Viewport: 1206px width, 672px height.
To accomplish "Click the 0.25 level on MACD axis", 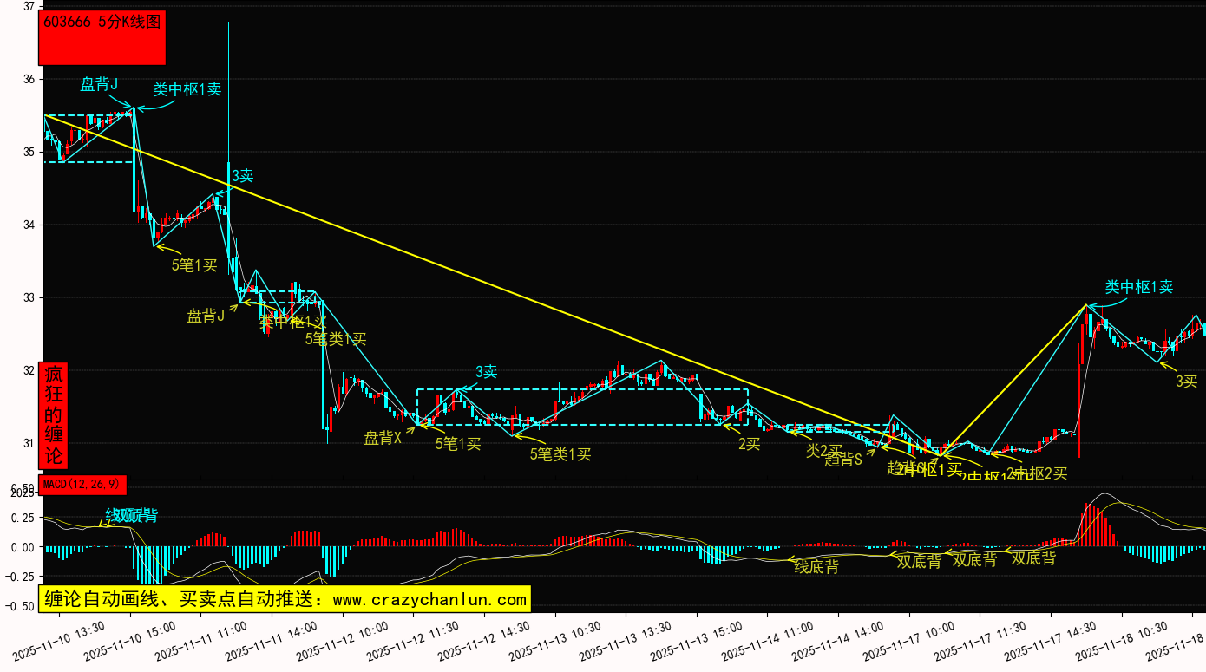I will pyautogui.click(x=22, y=518).
